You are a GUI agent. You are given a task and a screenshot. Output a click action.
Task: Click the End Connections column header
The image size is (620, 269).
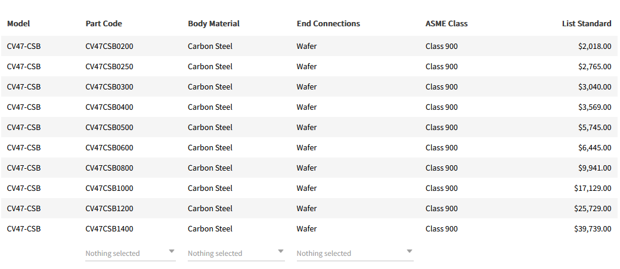pos(328,24)
